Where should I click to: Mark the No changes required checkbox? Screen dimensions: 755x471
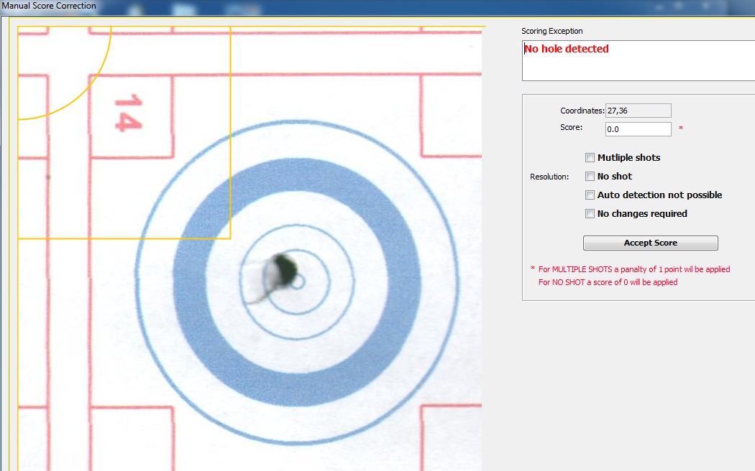pyautogui.click(x=590, y=214)
